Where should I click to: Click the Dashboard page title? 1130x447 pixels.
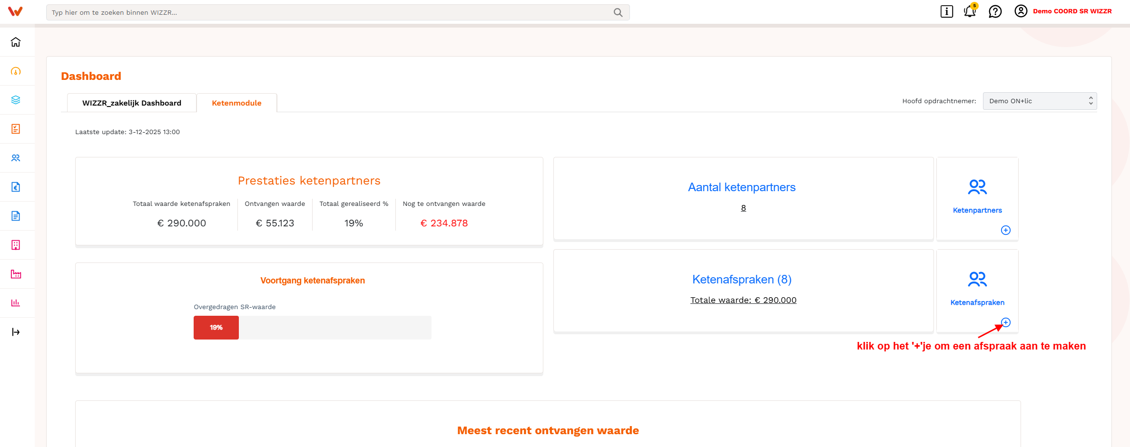tap(91, 76)
